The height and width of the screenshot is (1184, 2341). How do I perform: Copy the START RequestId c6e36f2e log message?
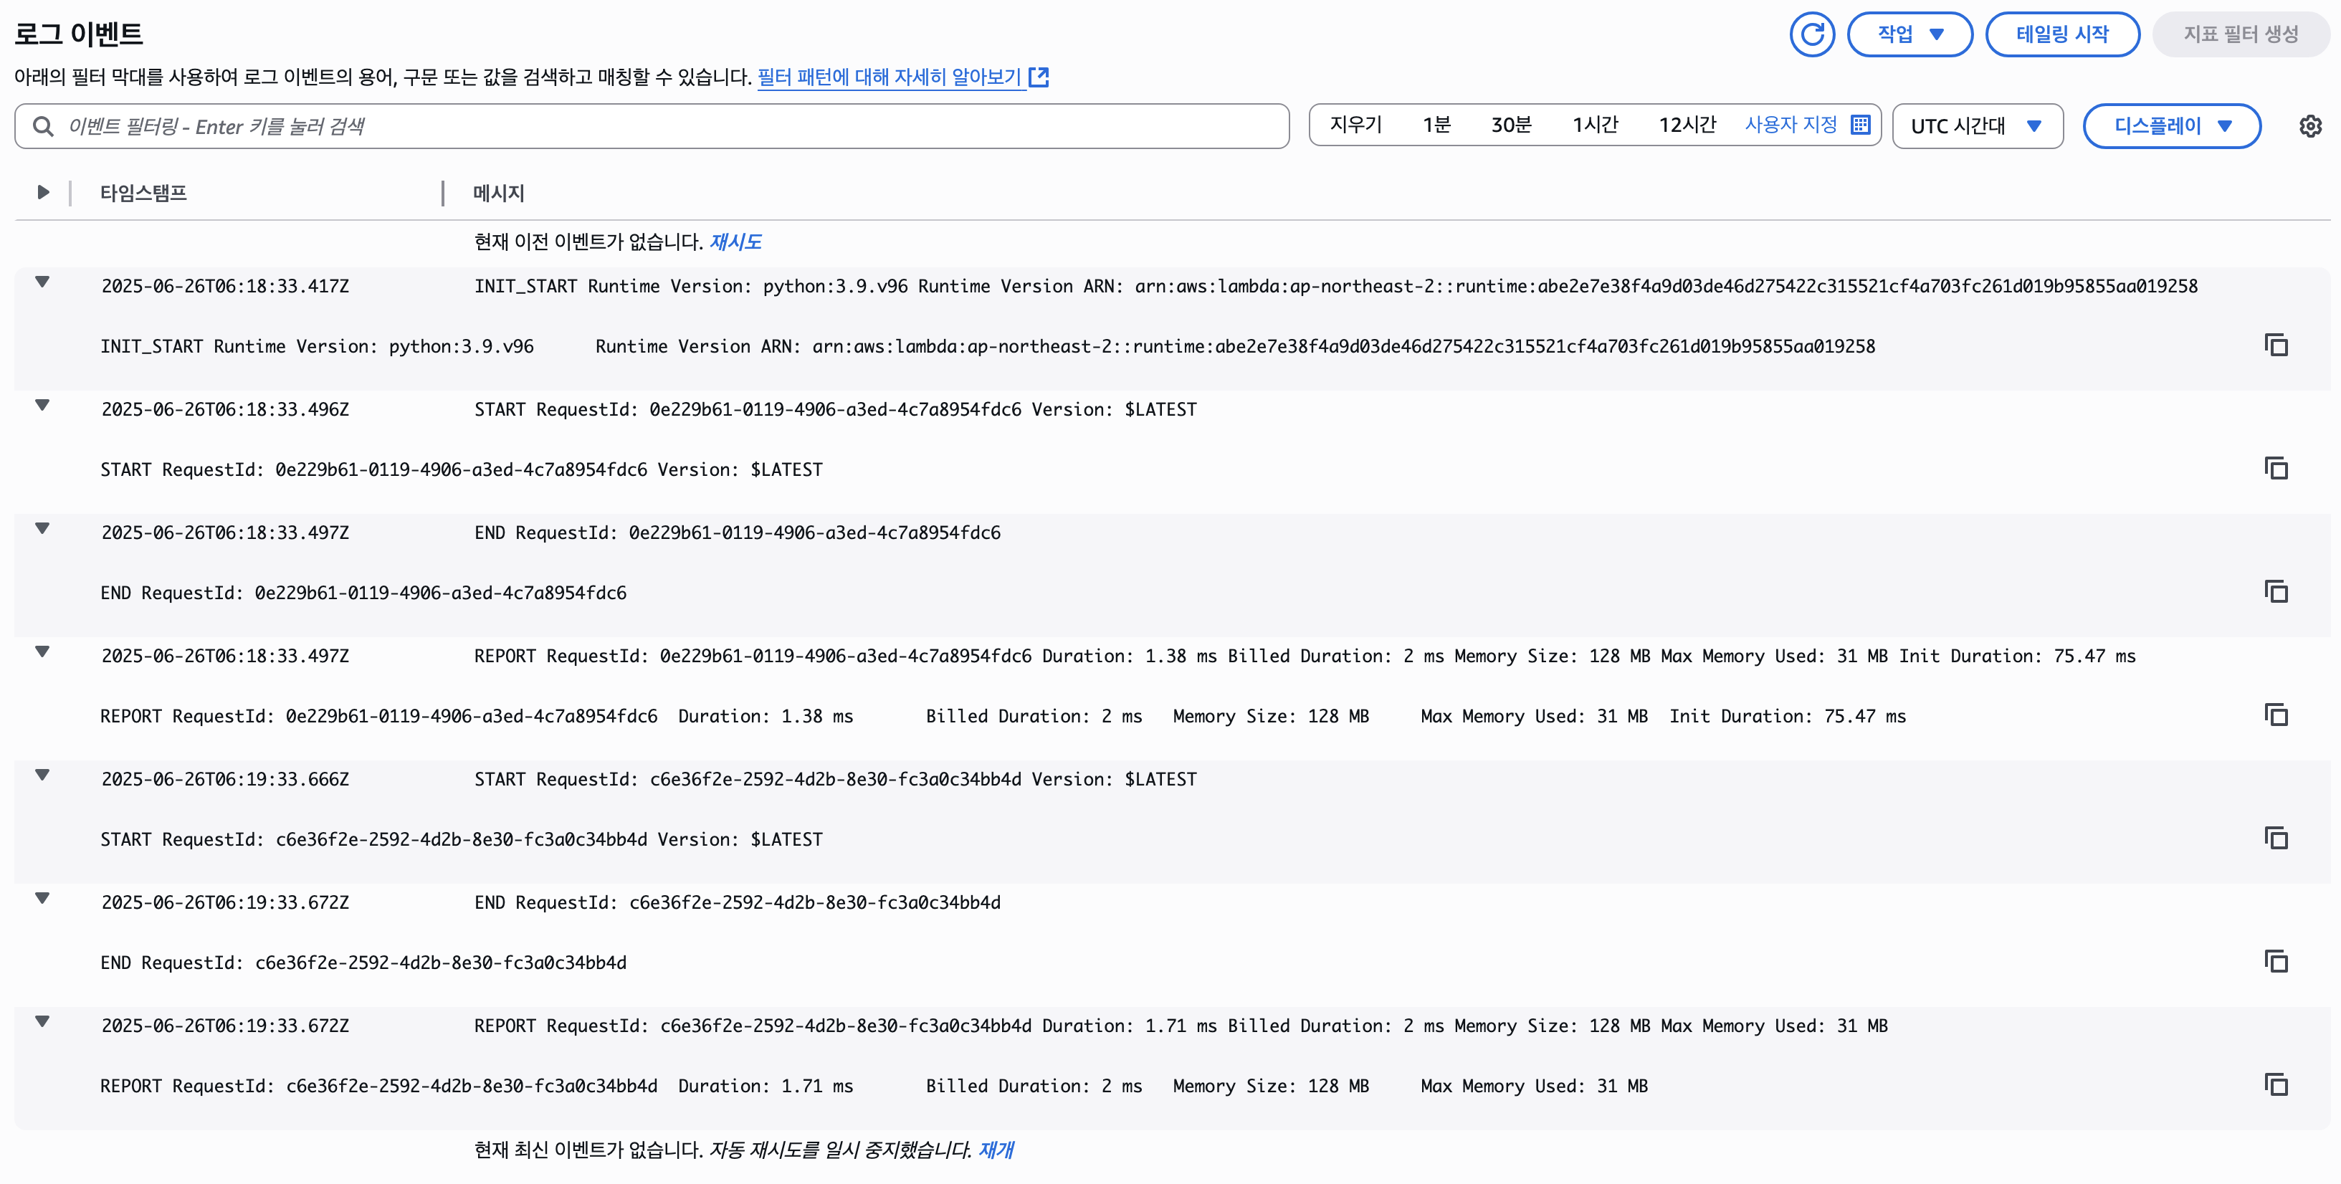tap(2276, 839)
